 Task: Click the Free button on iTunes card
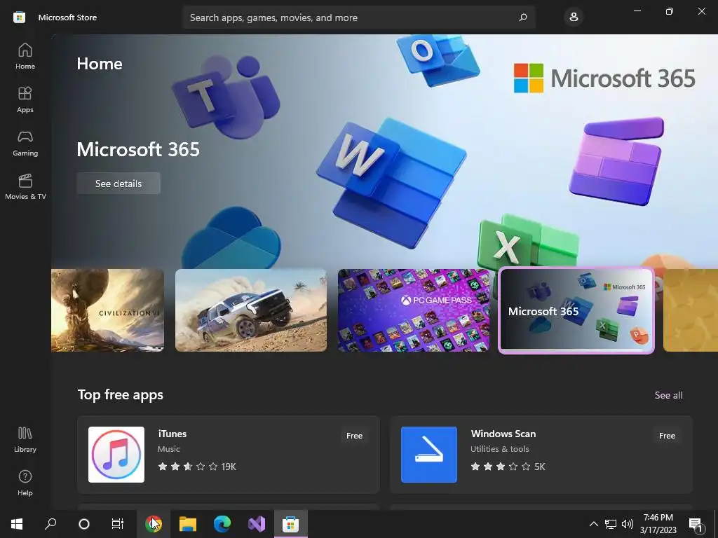[354, 436]
